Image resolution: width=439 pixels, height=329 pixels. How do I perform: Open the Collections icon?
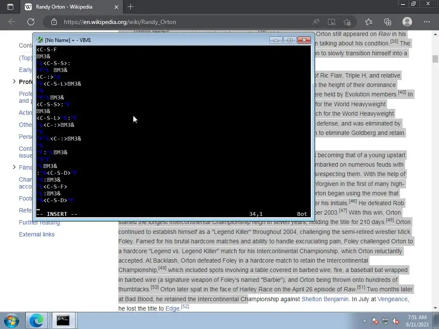(388, 22)
